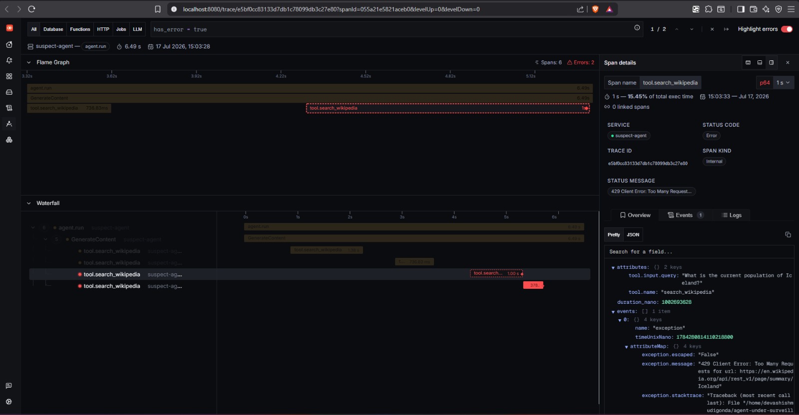
Task: Select highlighted tool.search_wikipedia span in flame graph
Action: point(448,108)
